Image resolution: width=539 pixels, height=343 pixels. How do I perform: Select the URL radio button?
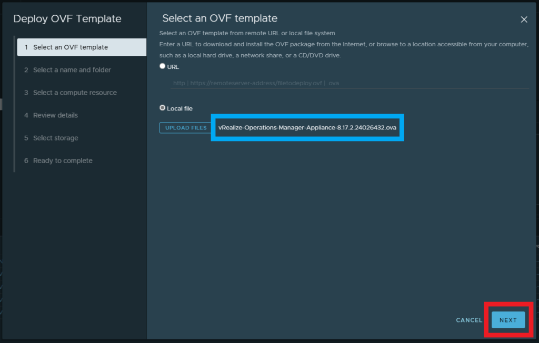(x=162, y=66)
